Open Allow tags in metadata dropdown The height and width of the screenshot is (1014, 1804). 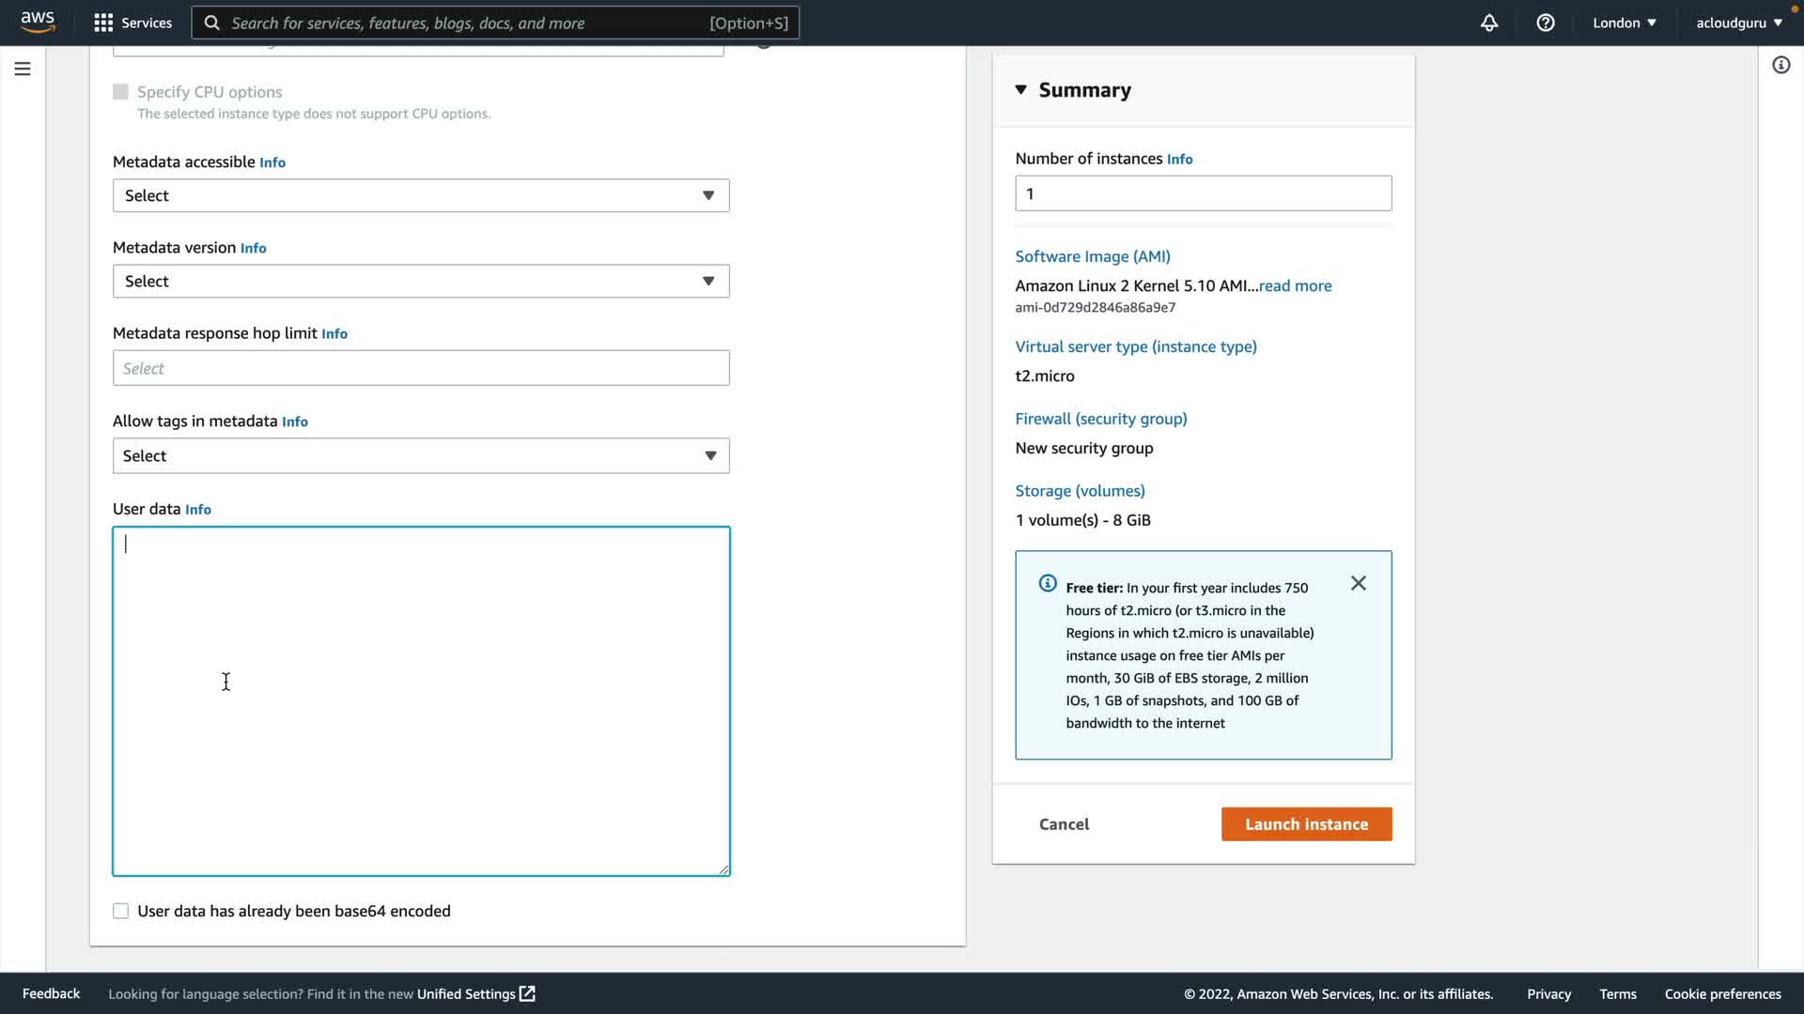coord(421,455)
